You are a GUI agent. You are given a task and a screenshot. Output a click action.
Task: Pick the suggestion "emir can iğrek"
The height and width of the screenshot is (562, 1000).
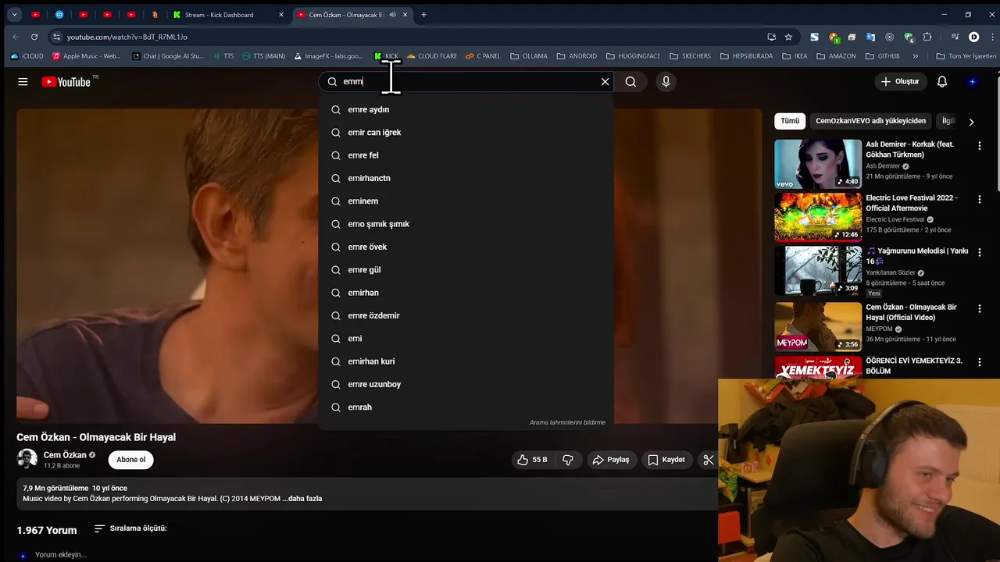point(466,133)
